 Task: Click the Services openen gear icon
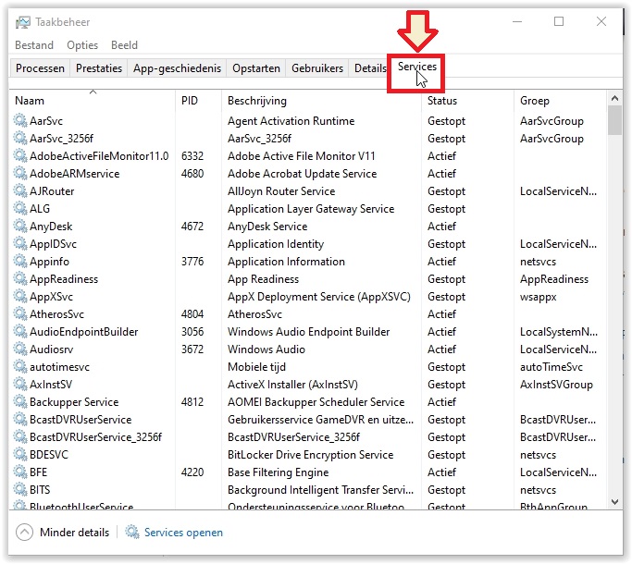click(132, 533)
